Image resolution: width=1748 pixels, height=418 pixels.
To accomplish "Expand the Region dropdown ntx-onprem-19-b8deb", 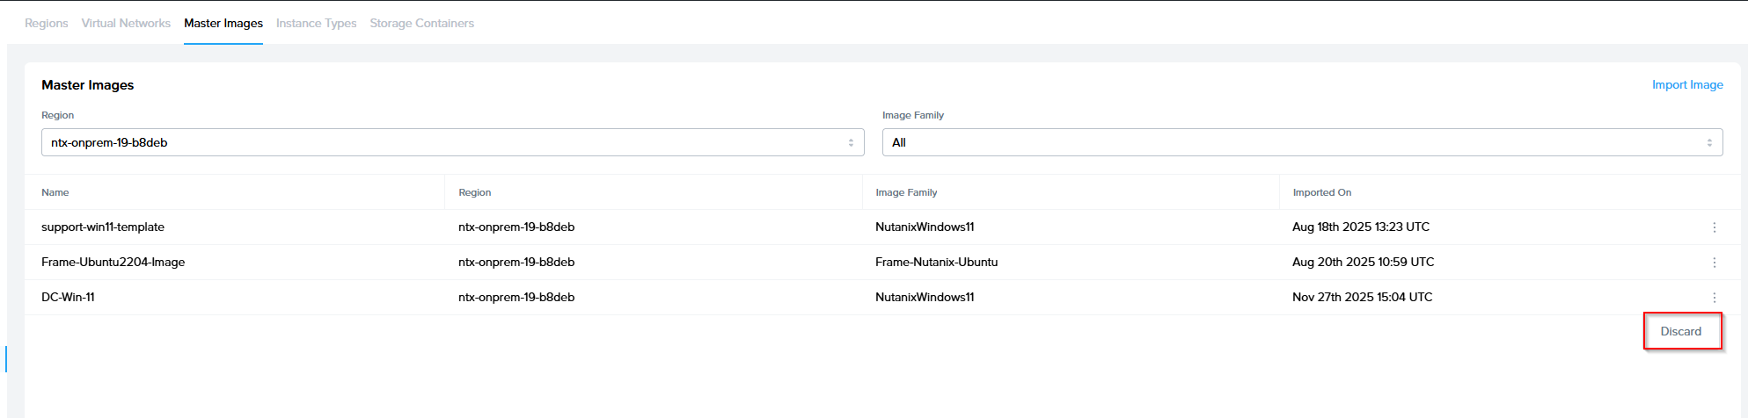I will click(452, 142).
